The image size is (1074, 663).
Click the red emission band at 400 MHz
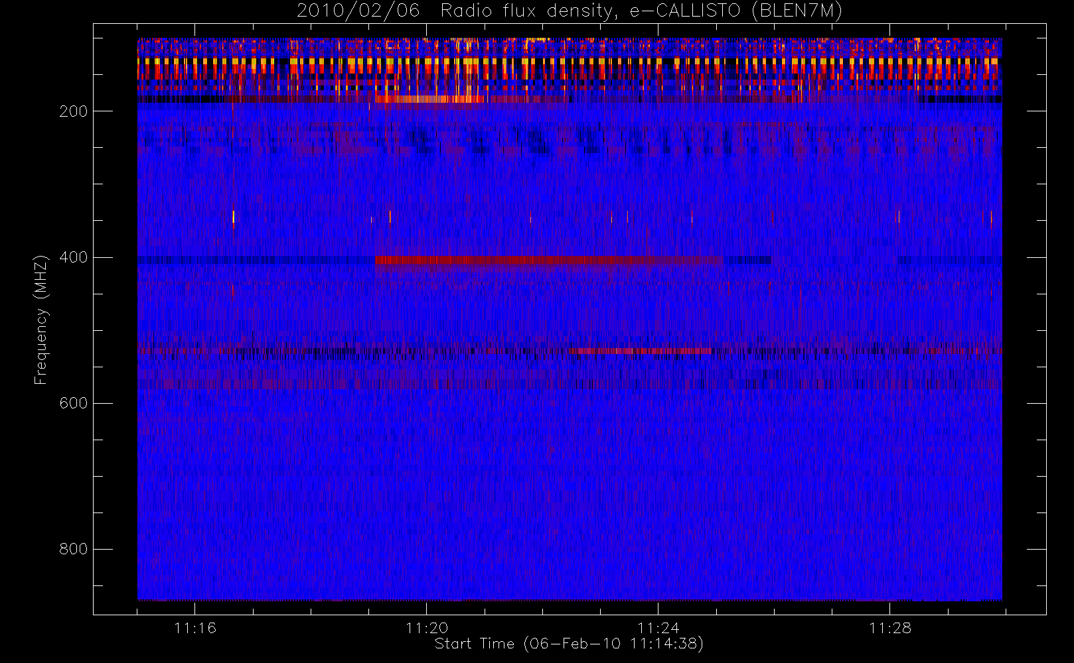549,260
